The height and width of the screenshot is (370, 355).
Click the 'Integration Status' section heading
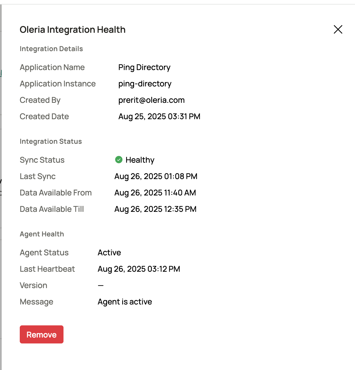(x=51, y=142)
